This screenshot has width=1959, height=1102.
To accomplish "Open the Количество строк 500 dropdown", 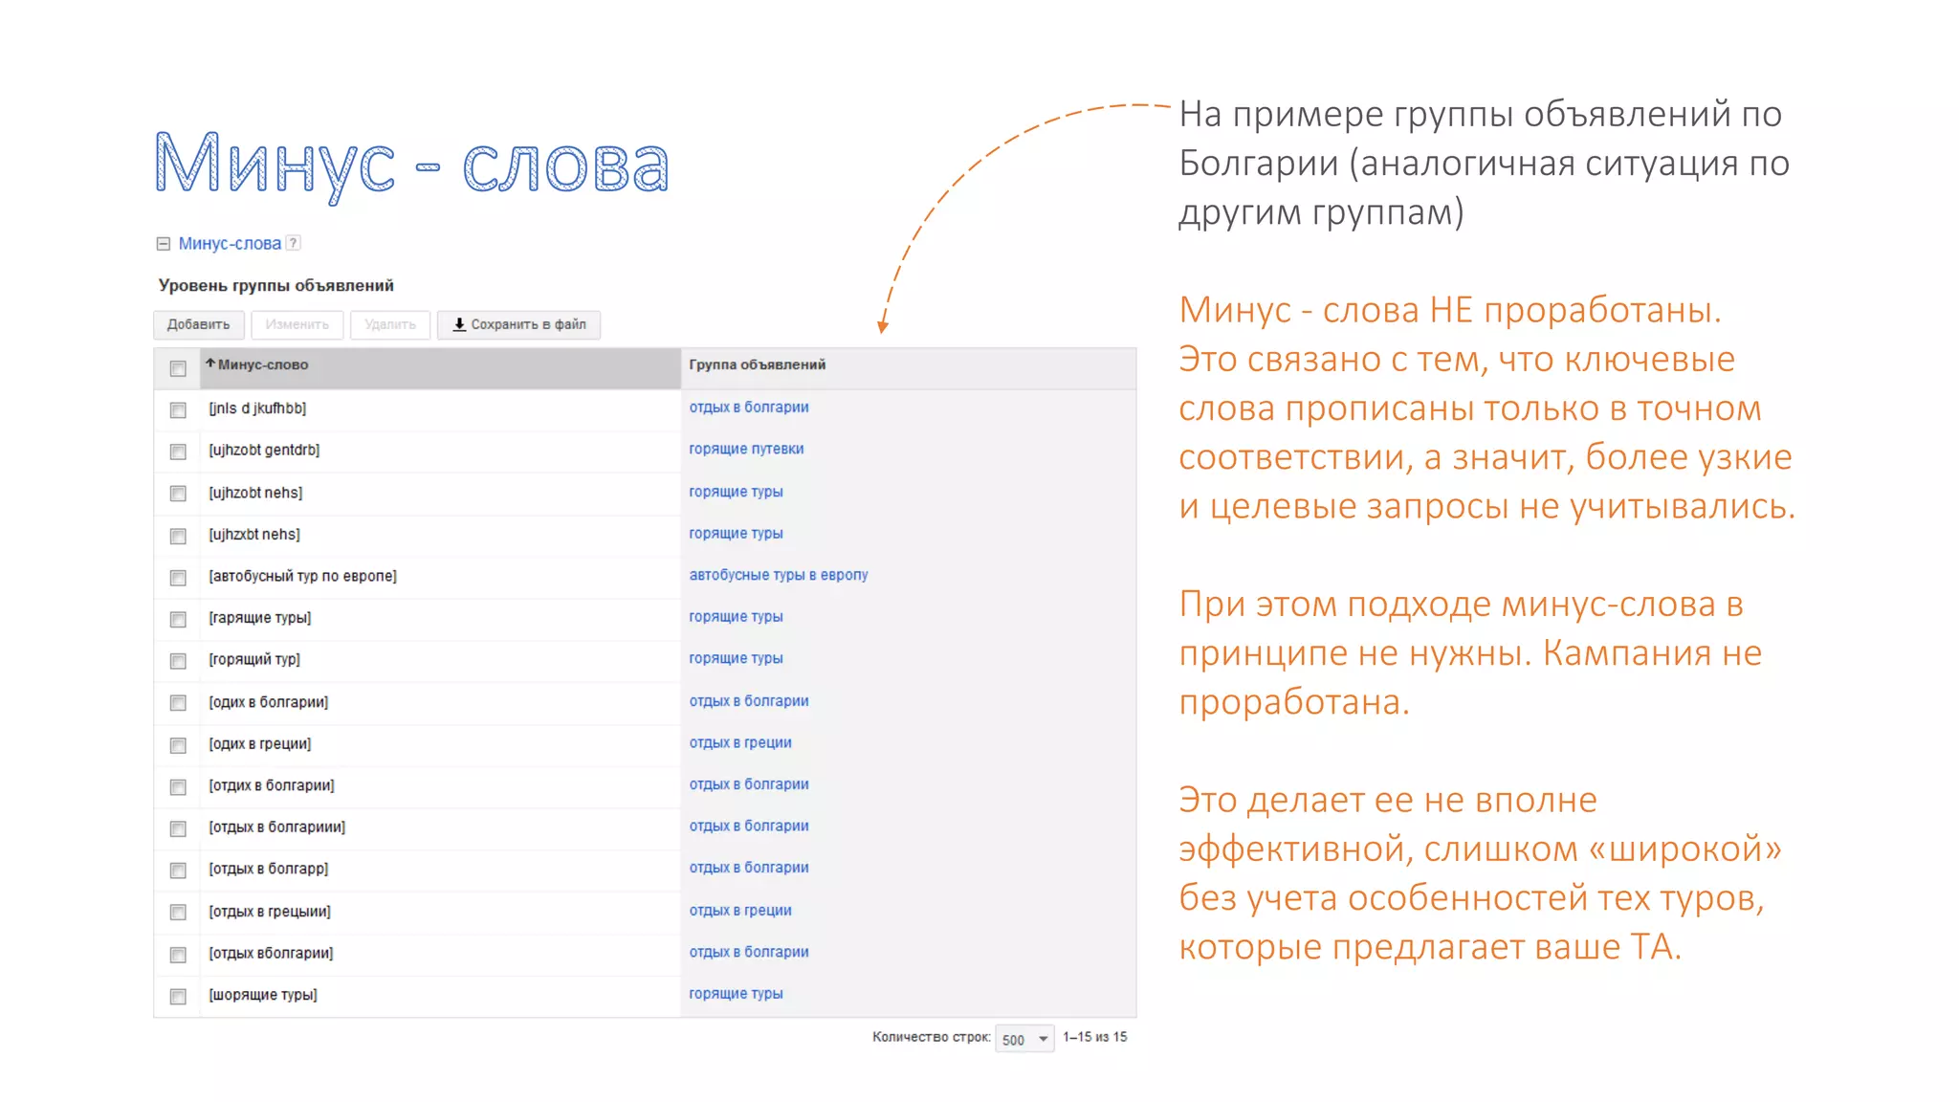I will tap(1024, 1039).
